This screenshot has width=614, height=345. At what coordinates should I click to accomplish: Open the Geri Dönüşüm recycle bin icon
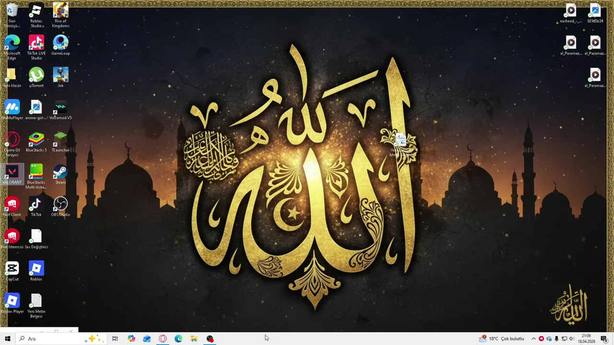coord(12,15)
